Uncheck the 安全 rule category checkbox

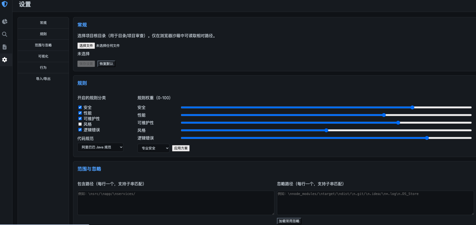tap(80, 107)
